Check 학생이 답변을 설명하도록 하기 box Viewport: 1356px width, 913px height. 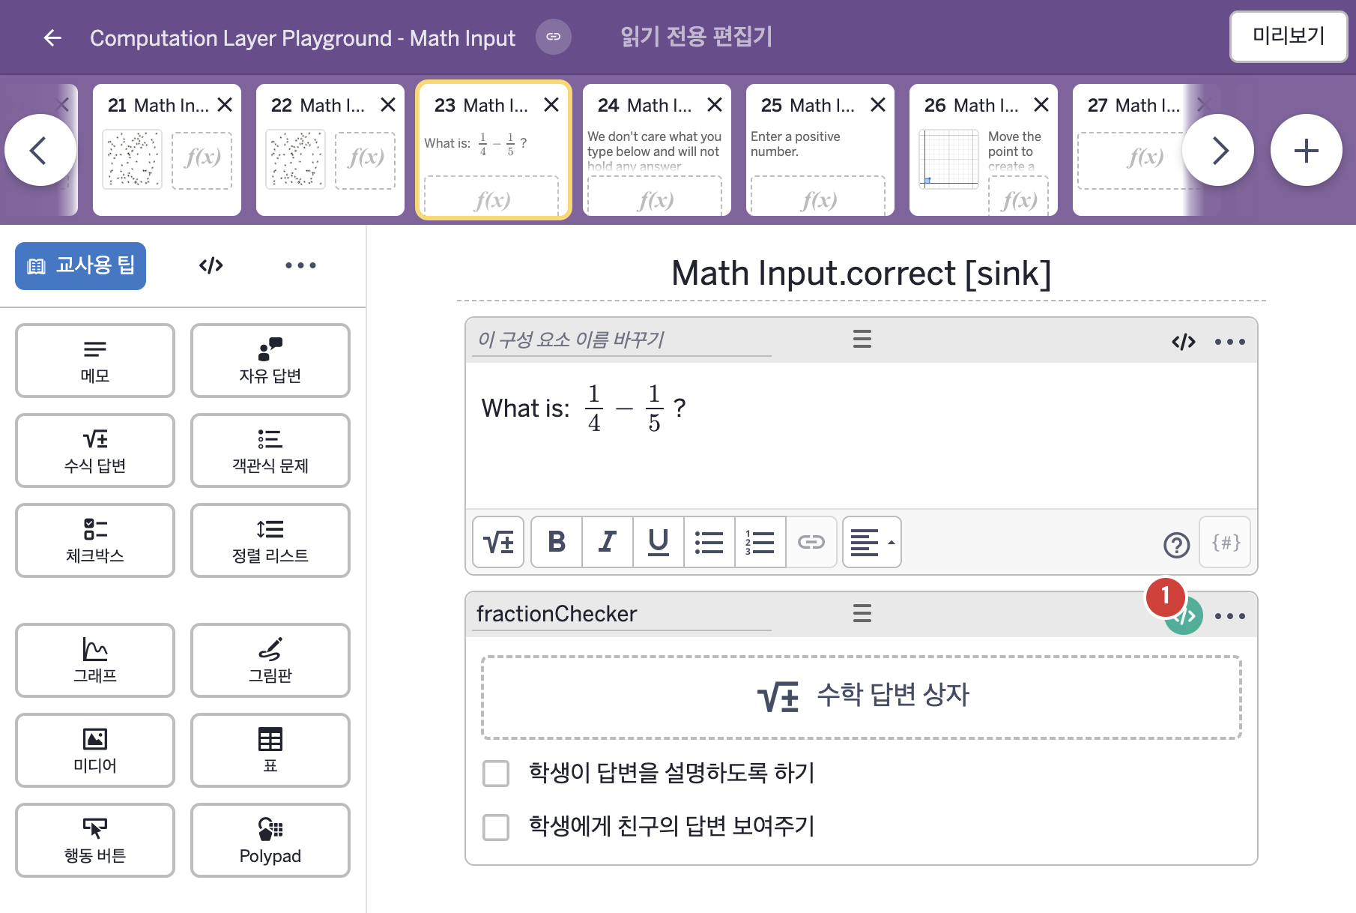click(496, 774)
